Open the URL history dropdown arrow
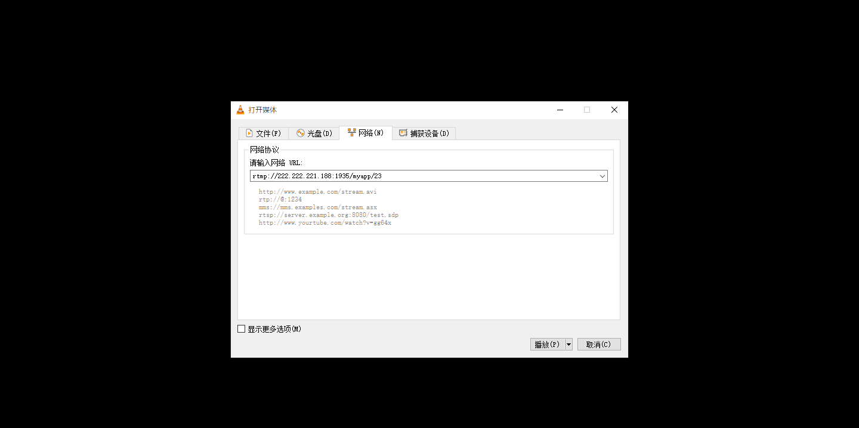Viewport: 859px width, 428px height. pos(602,176)
